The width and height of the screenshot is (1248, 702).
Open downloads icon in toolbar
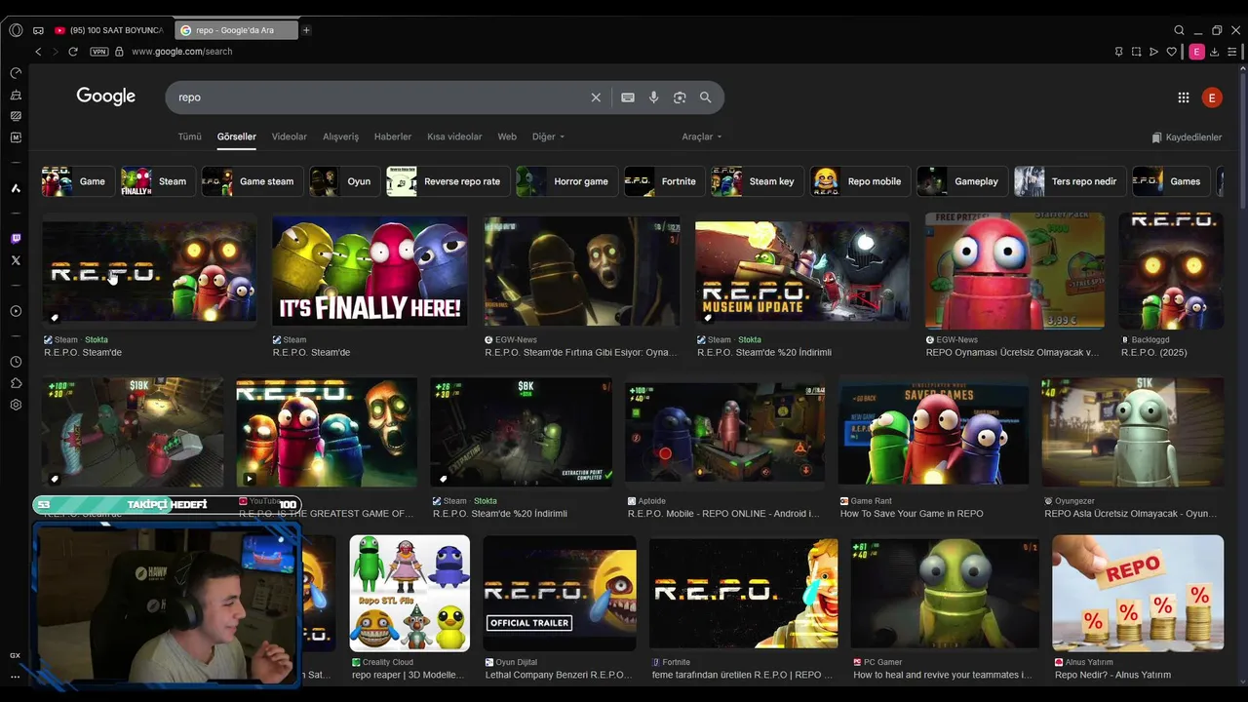pos(1215,52)
